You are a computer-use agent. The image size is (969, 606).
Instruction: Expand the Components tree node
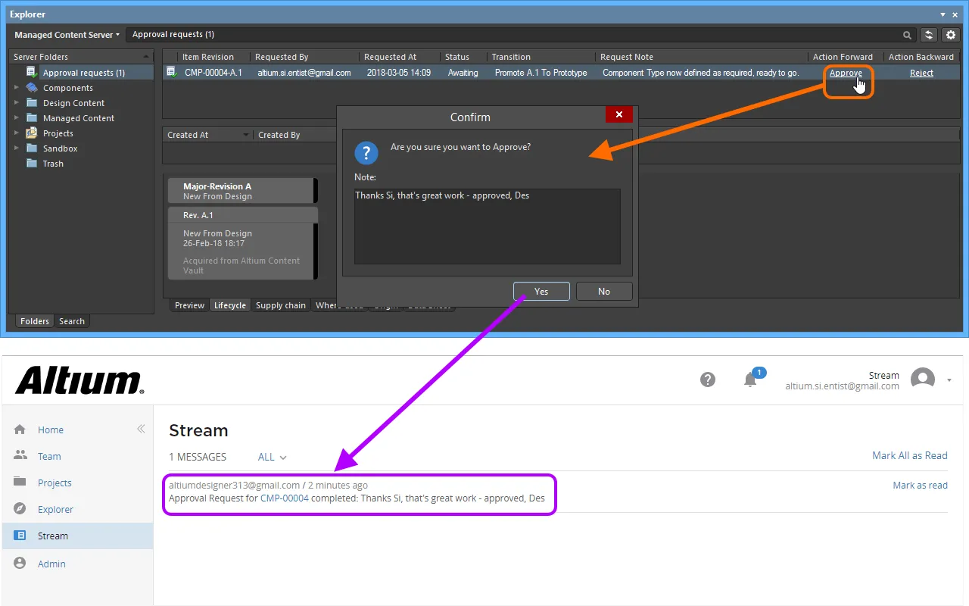click(x=17, y=88)
